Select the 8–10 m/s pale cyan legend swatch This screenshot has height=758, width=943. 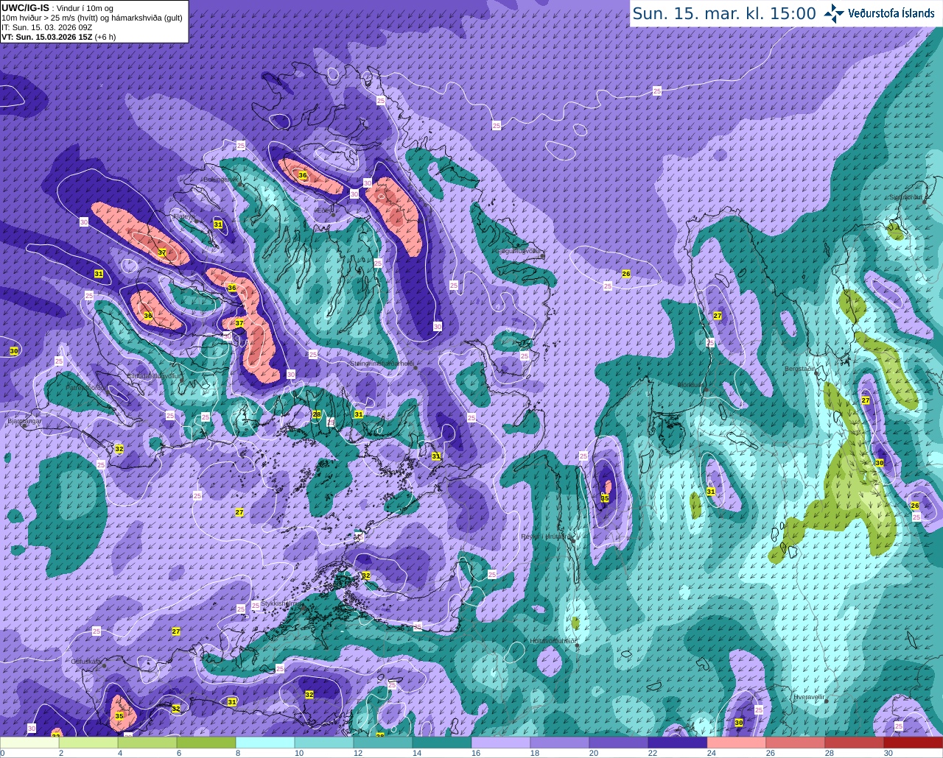tap(265, 743)
